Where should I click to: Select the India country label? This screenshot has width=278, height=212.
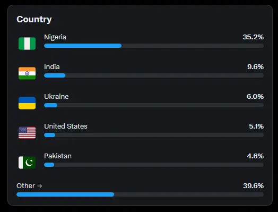[52, 67]
